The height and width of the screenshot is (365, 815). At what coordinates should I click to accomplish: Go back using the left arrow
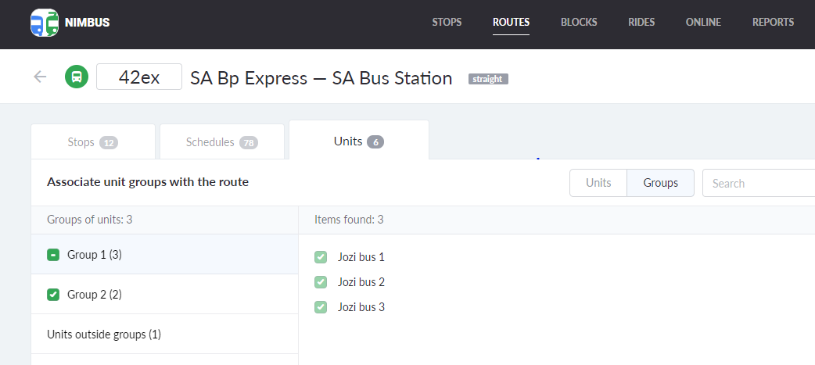(40, 77)
